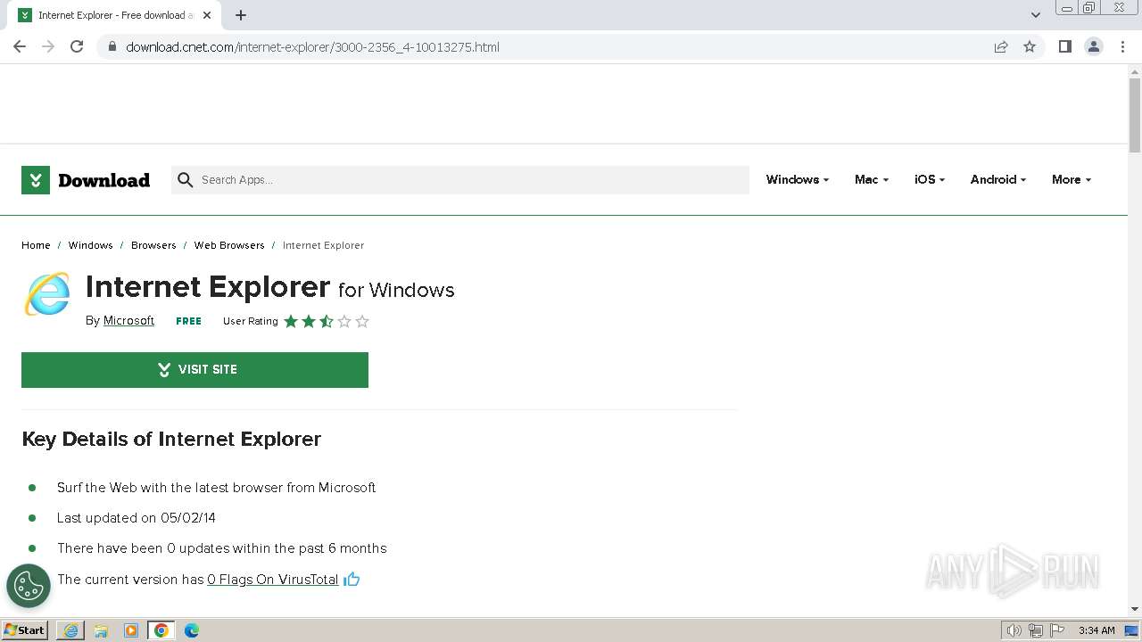The image size is (1142, 642).
Task: Open the site security lock icon
Action: (112, 46)
